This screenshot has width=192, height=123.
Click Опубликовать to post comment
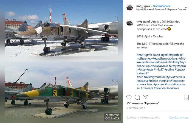pyautogui.click(x=179, y=118)
